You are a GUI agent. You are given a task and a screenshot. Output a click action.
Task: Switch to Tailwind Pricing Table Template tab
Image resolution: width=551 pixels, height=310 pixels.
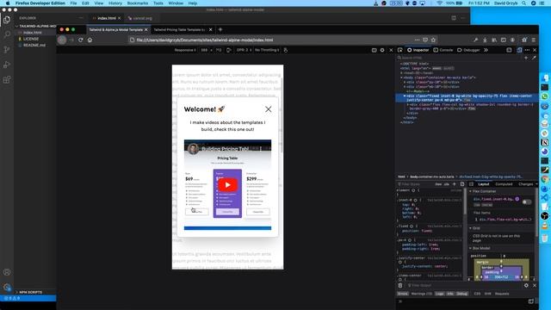click(x=183, y=30)
